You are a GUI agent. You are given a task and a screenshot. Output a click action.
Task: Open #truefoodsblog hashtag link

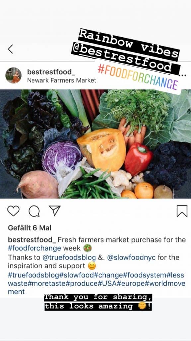[x=33, y=275]
